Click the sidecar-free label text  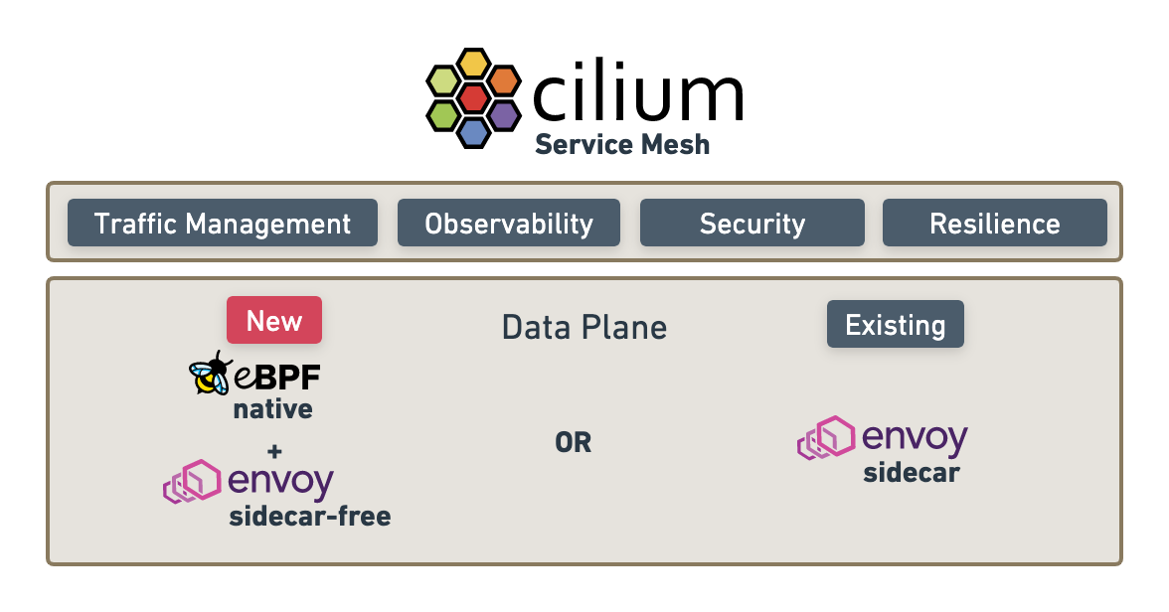309,517
